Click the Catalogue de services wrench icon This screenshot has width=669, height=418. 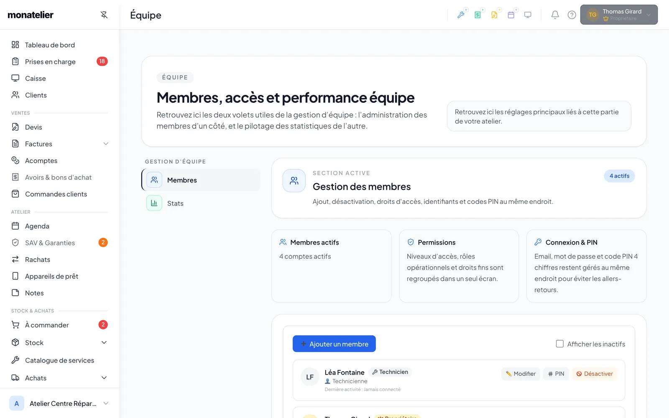coord(15,360)
